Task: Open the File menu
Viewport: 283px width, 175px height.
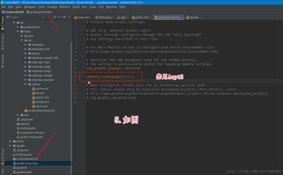Action: pyautogui.click(x=3, y=7)
